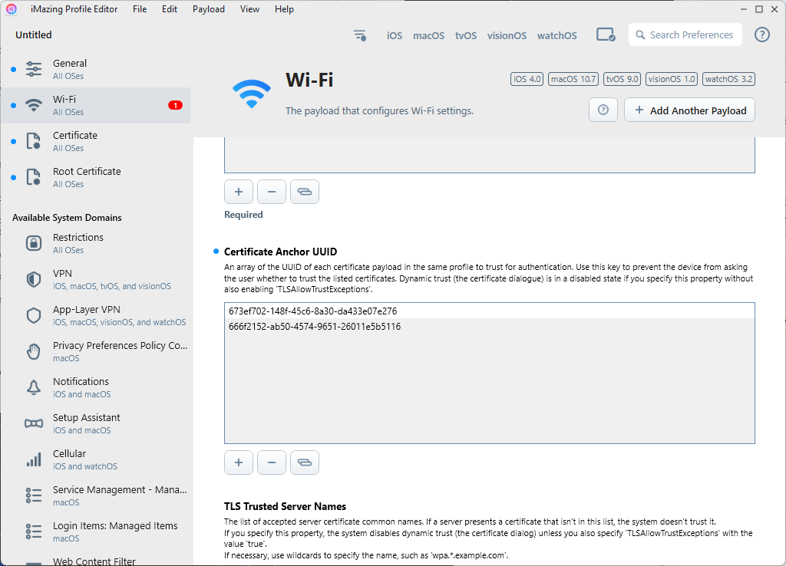
Task: Switch to the tvOS platform filter
Action: pos(466,35)
